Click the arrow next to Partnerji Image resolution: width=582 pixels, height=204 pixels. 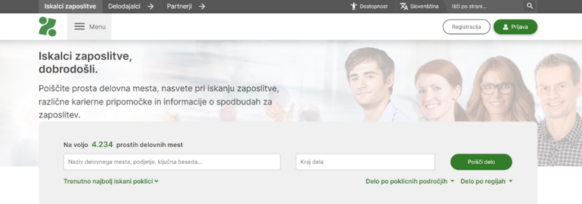202,6
